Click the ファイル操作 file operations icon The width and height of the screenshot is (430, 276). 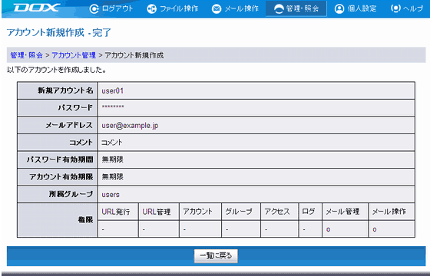pos(152,8)
